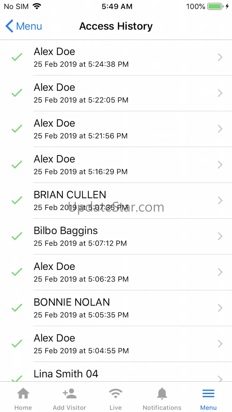Expand Alex Doe 5:06:23 PM chevron
The height and width of the screenshot is (412, 232).
pyautogui.click(x=220, y=272)
